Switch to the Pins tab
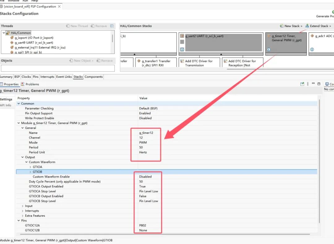The height and width of the screenshot is (244, 334). click(36, 77)
